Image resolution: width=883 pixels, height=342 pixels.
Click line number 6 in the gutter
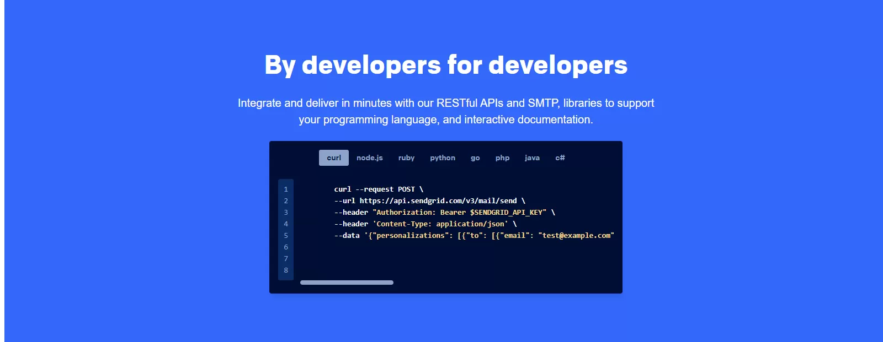[286, 247]
